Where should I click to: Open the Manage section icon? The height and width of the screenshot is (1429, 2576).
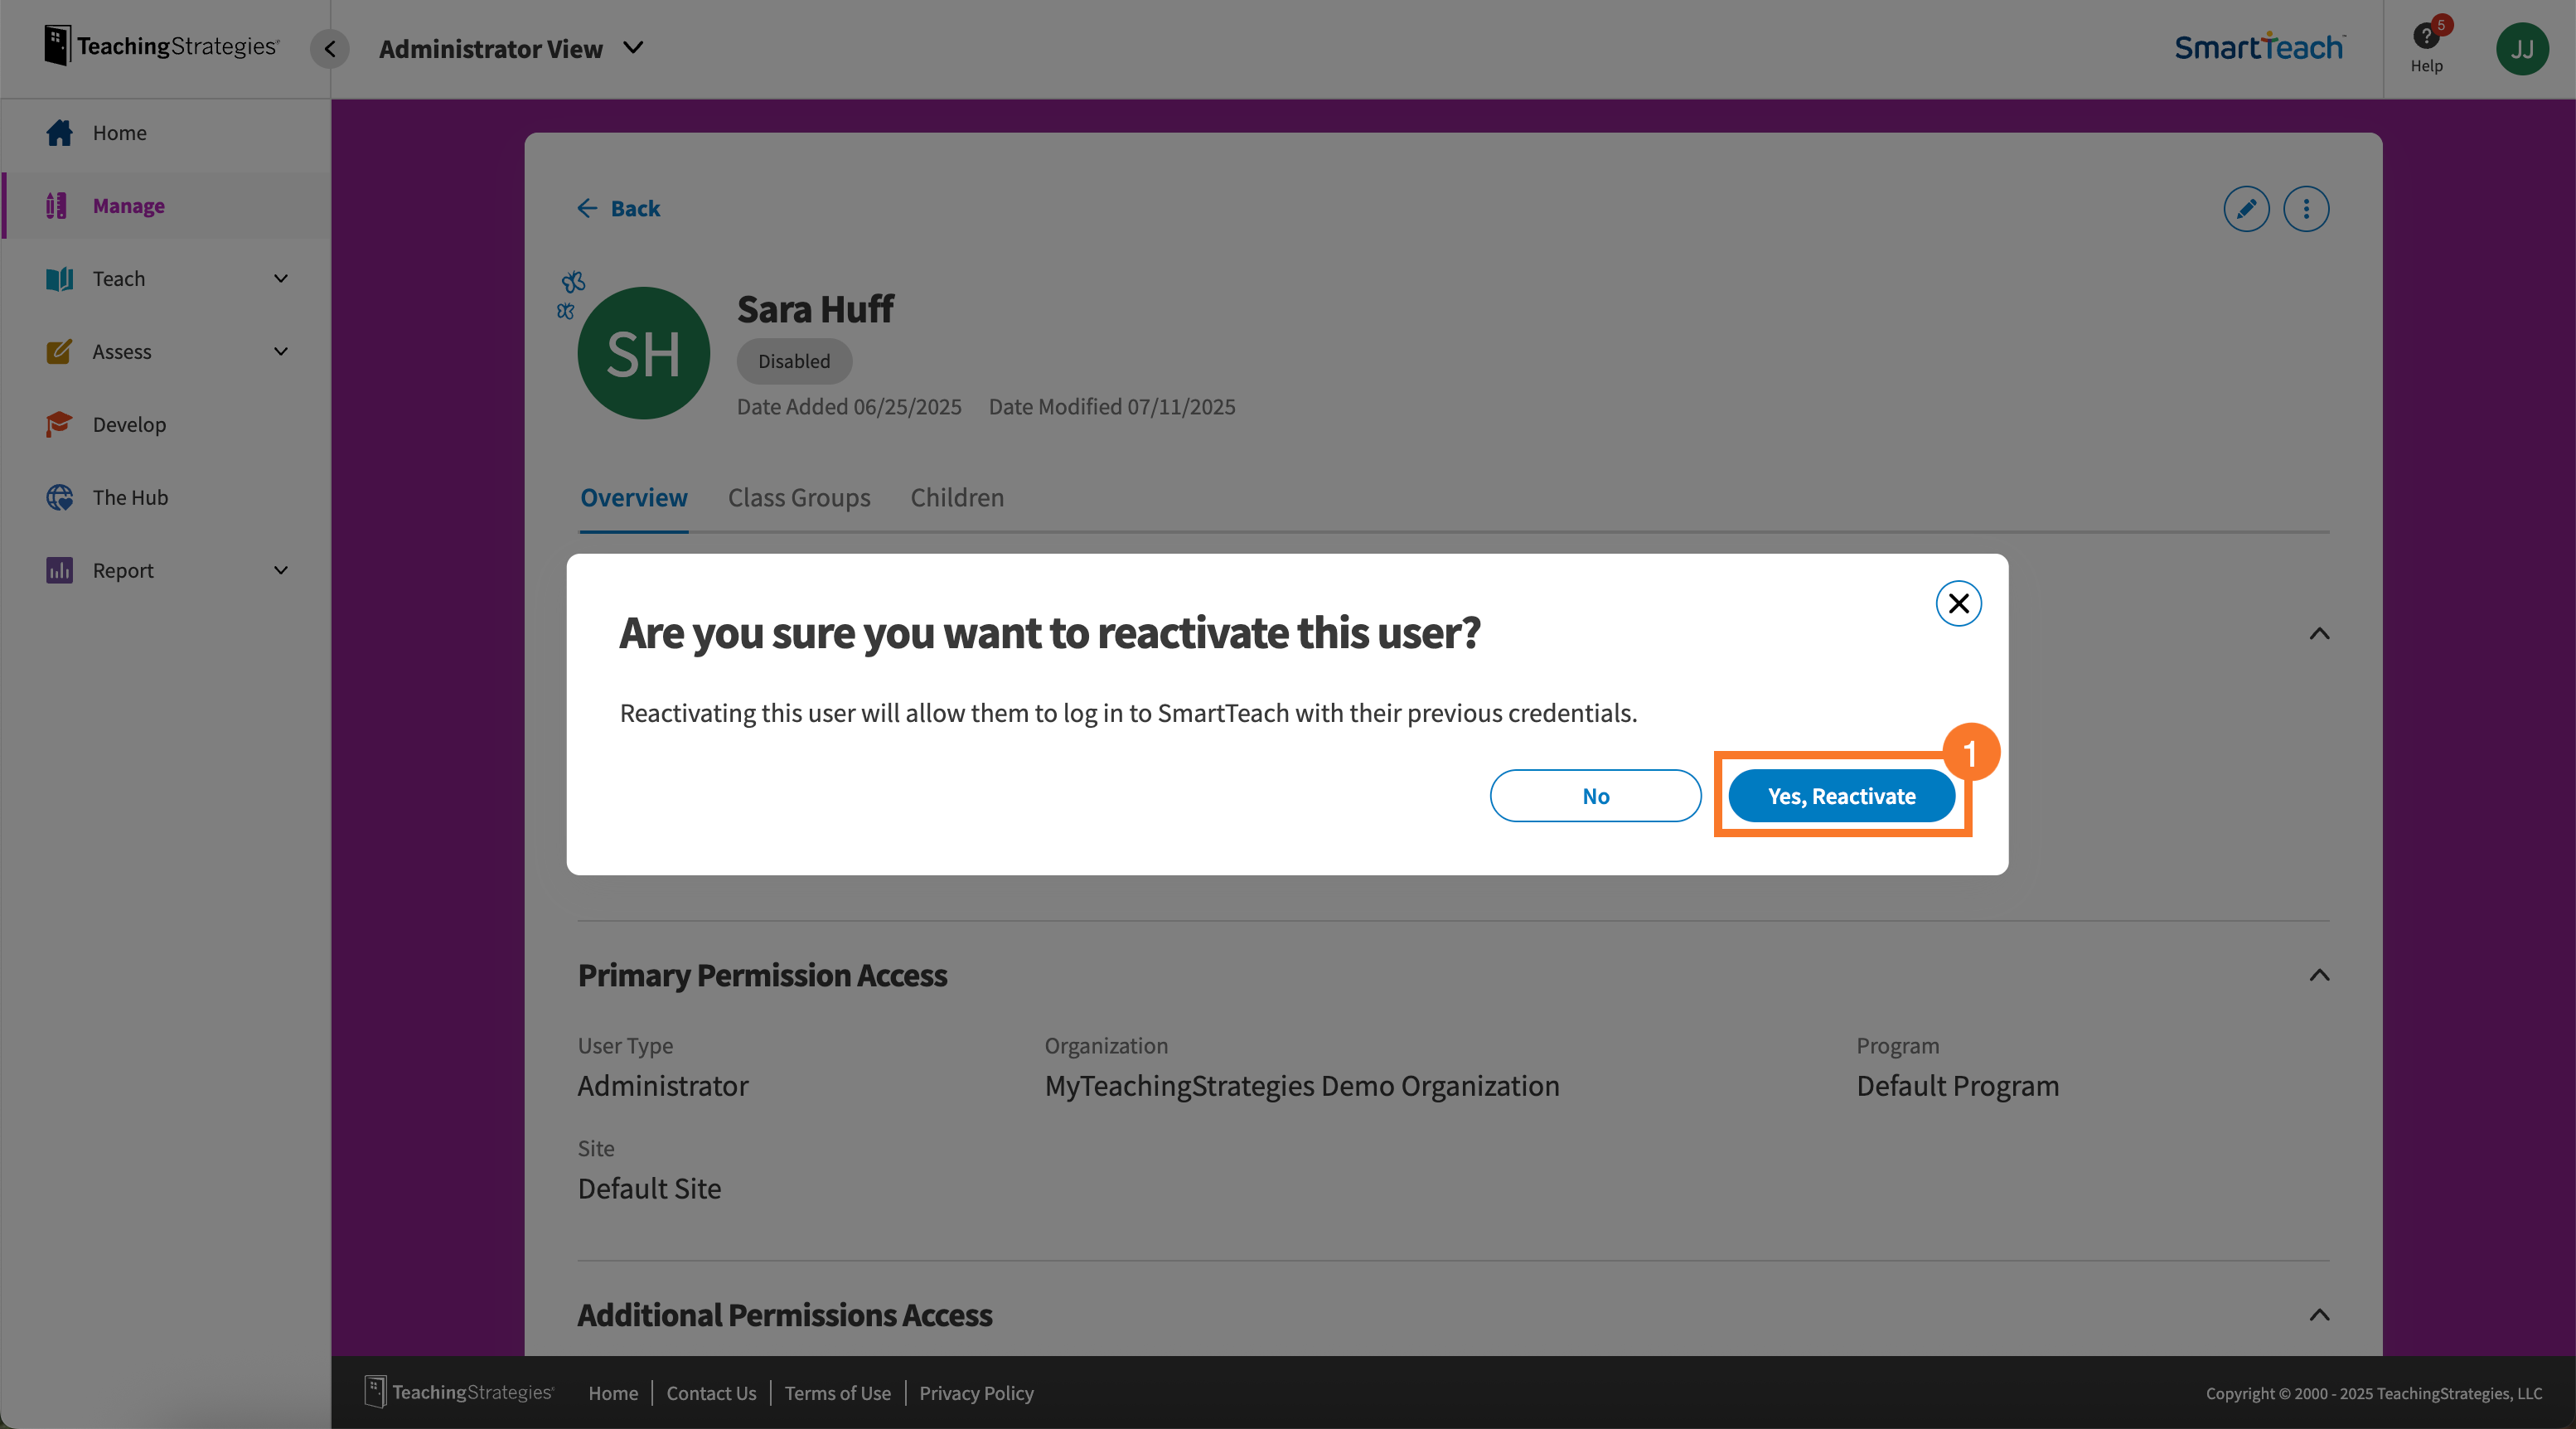[59, 206]
